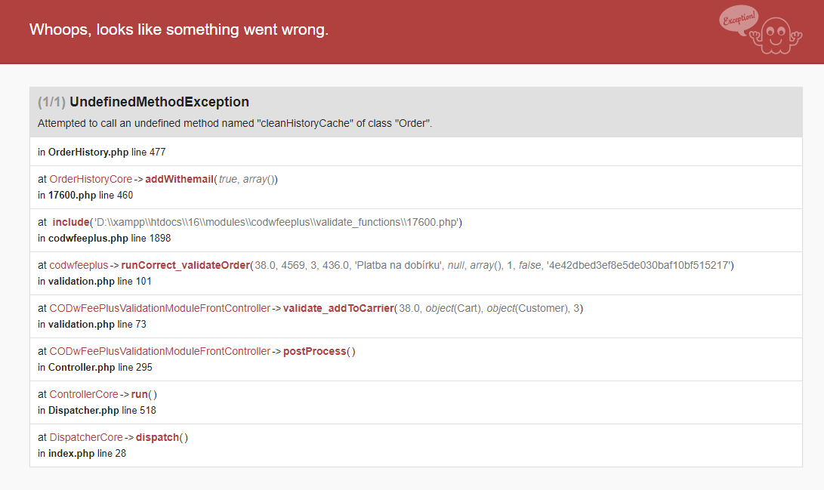Click validation.php line 101 reference
The image size is (824, 490).
94,282
